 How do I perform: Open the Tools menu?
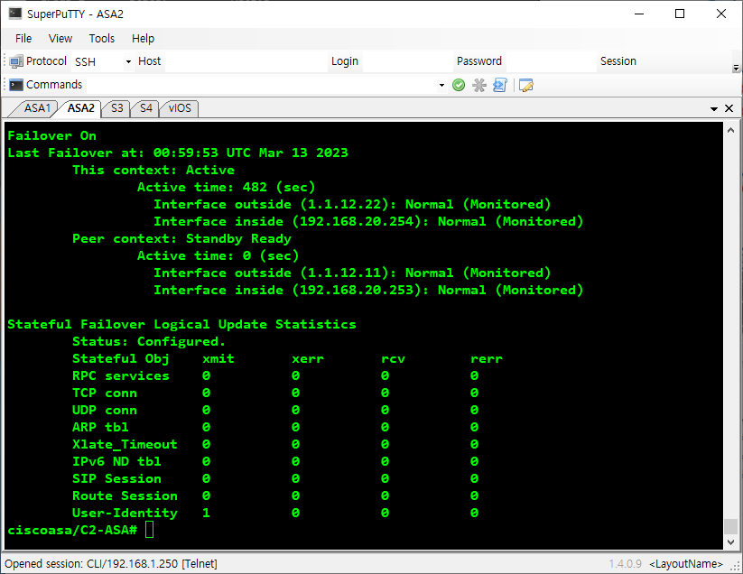point(102,39)
